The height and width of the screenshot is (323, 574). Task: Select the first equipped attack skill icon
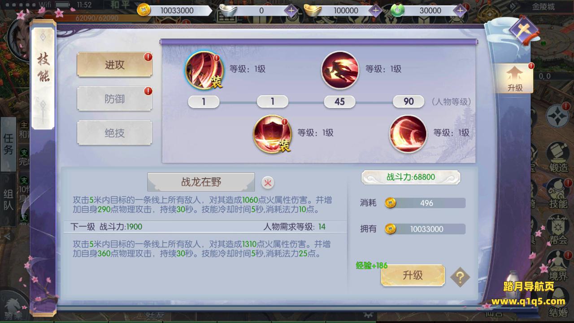point(204,70)
